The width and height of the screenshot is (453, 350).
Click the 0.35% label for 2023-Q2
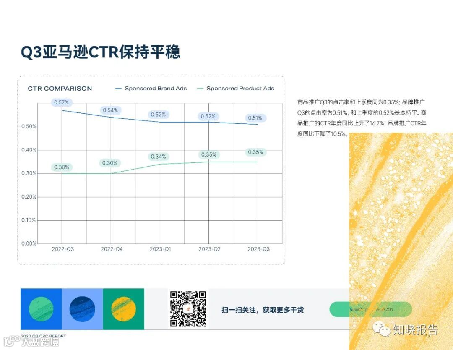click(x=208, y=154)
